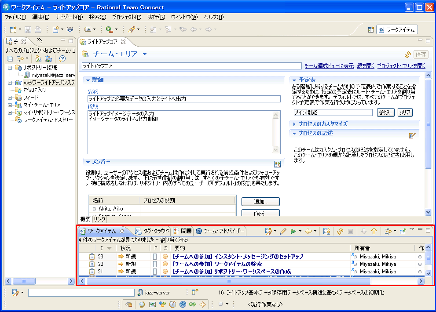The width and height of the screenshot is (436, 312).
Task: Click the green arrow fast view icon
Action: tap(192, 305)
